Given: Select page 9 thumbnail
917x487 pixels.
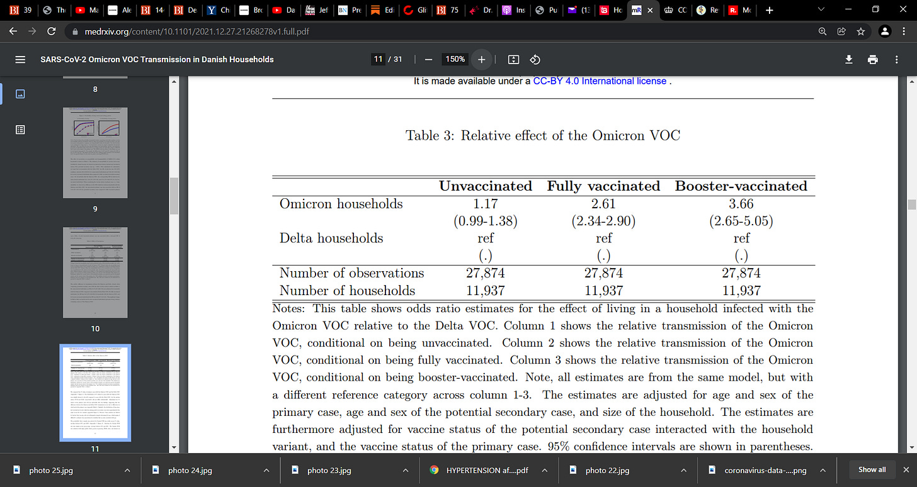Looking at the screenshot, I should pyautogui.click(x=95, y=152).
